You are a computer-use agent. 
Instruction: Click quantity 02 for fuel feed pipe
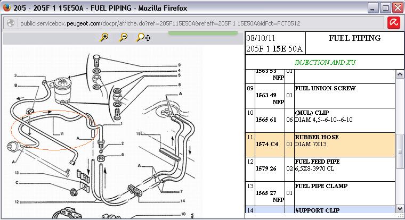pos(289,169)
